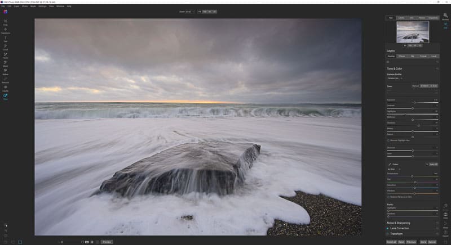Switch to the Effects tab

pyautogui.click(x=402, y=56)
